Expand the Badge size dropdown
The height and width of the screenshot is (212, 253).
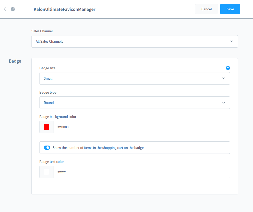[x=135, y=78]
